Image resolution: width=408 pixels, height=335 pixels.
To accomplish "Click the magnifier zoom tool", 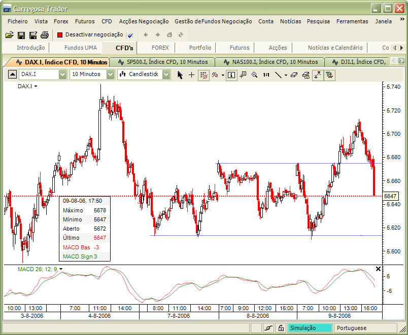I will click(x=254, y=75).
